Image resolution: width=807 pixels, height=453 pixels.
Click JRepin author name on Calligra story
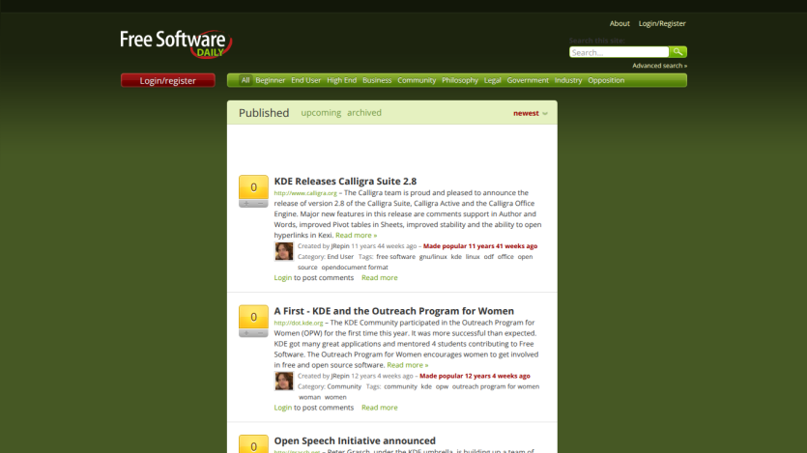(339, 246)
